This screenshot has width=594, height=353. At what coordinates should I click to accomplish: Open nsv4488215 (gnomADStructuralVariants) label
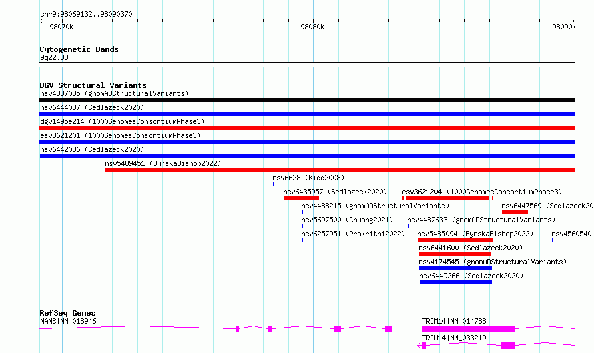coord(375,206)
